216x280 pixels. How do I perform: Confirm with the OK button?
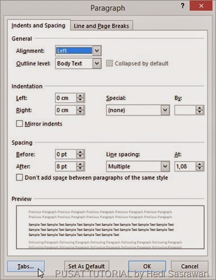pyautogui.click(x=147, y=266)
